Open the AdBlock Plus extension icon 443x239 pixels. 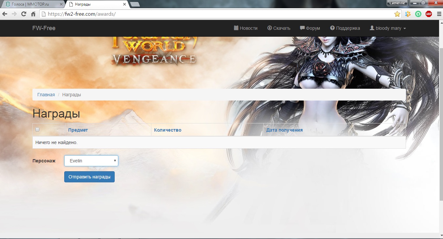(x=429, y=14)
